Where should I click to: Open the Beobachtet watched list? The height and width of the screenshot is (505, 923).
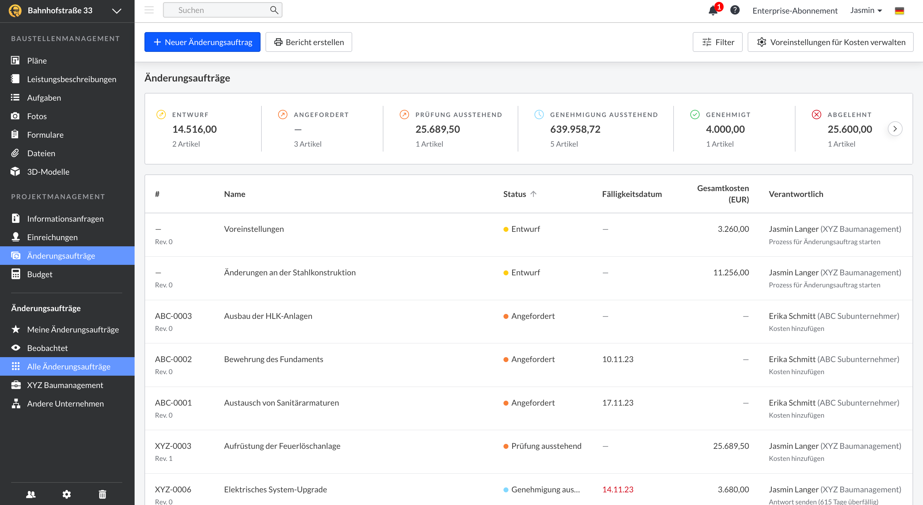(x=47, y=348)
